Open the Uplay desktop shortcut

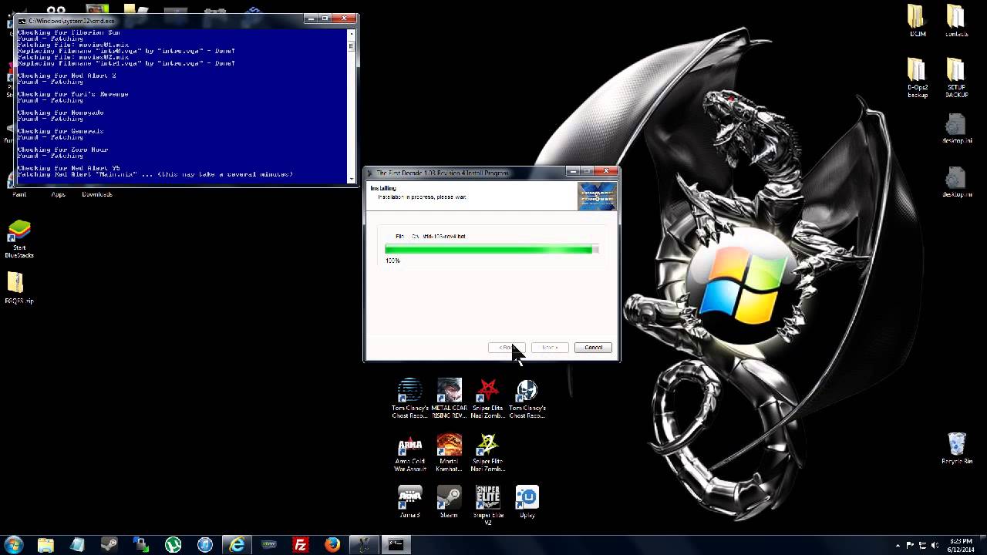pyautogui.click(x=527, y=502)
